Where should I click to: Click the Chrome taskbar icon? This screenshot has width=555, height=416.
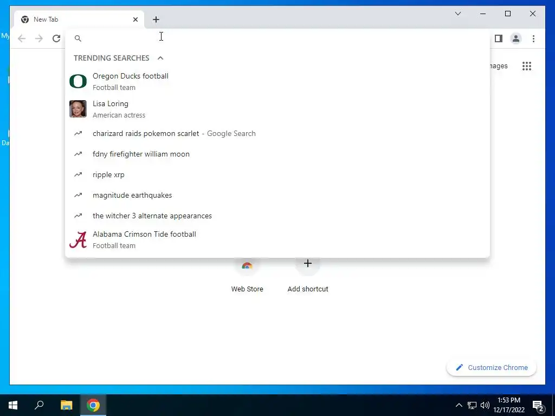coord(93,405)
